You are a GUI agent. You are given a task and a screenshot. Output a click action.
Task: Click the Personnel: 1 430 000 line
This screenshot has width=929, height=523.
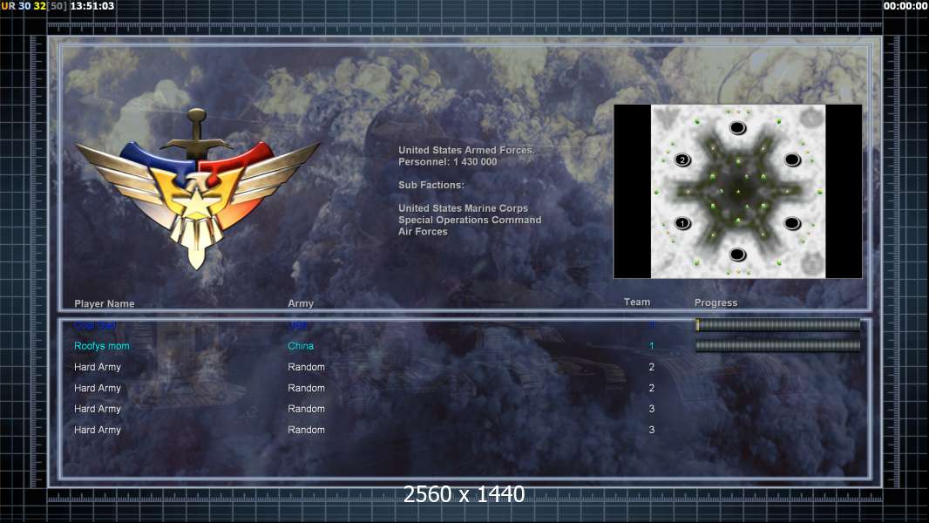(x=447, y=162)
